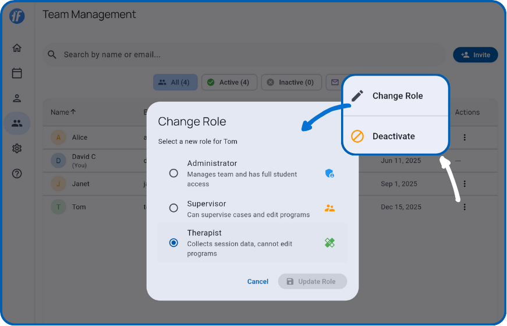This screenshot has width=507, height=326.
Task: Click the date Dec 15, 2025
Action: pyautogui.click(x=401, y=207)
